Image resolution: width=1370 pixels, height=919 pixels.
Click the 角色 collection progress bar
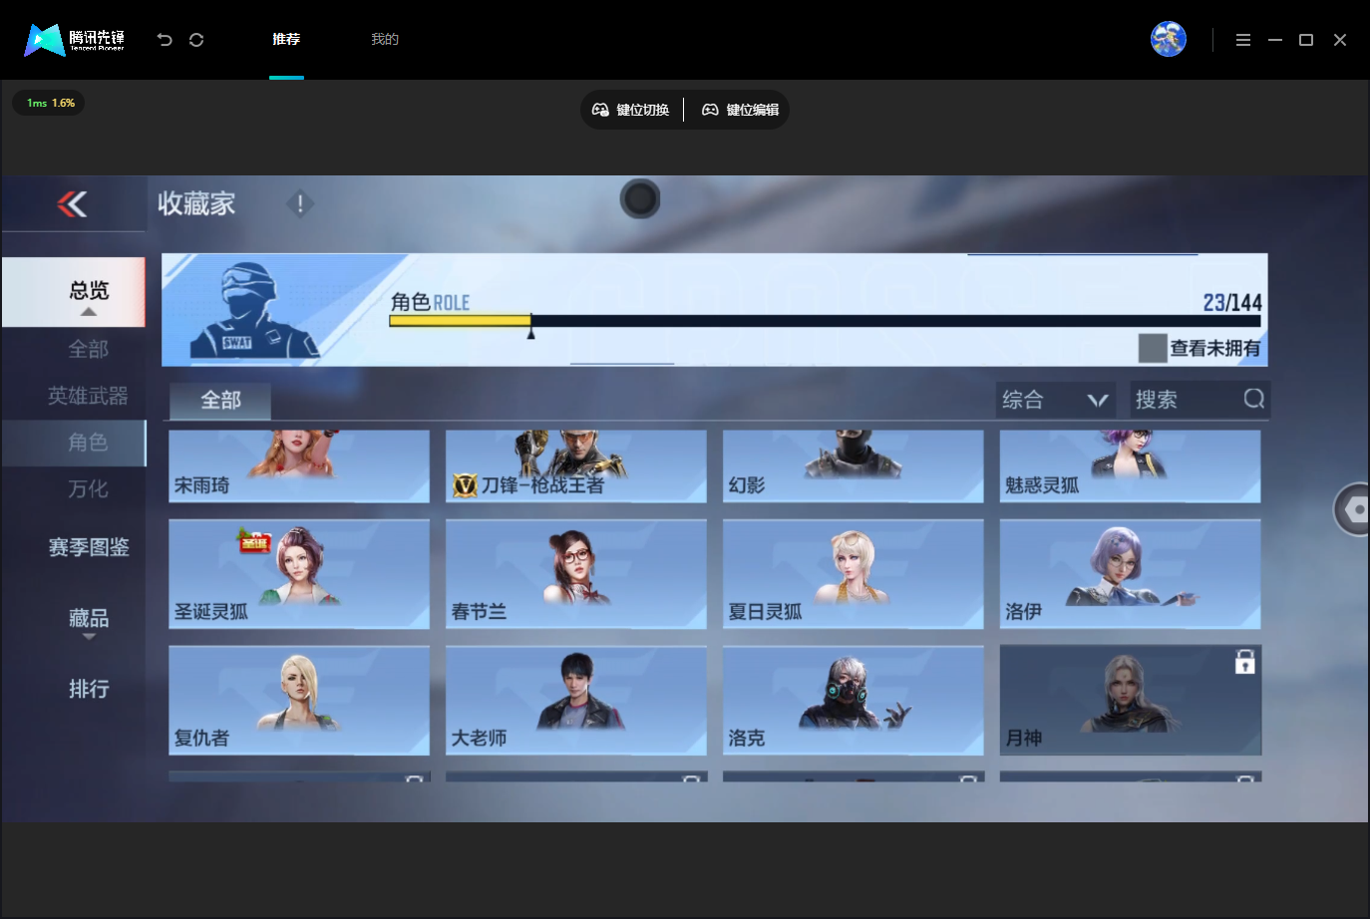click(x=825, y=321)
